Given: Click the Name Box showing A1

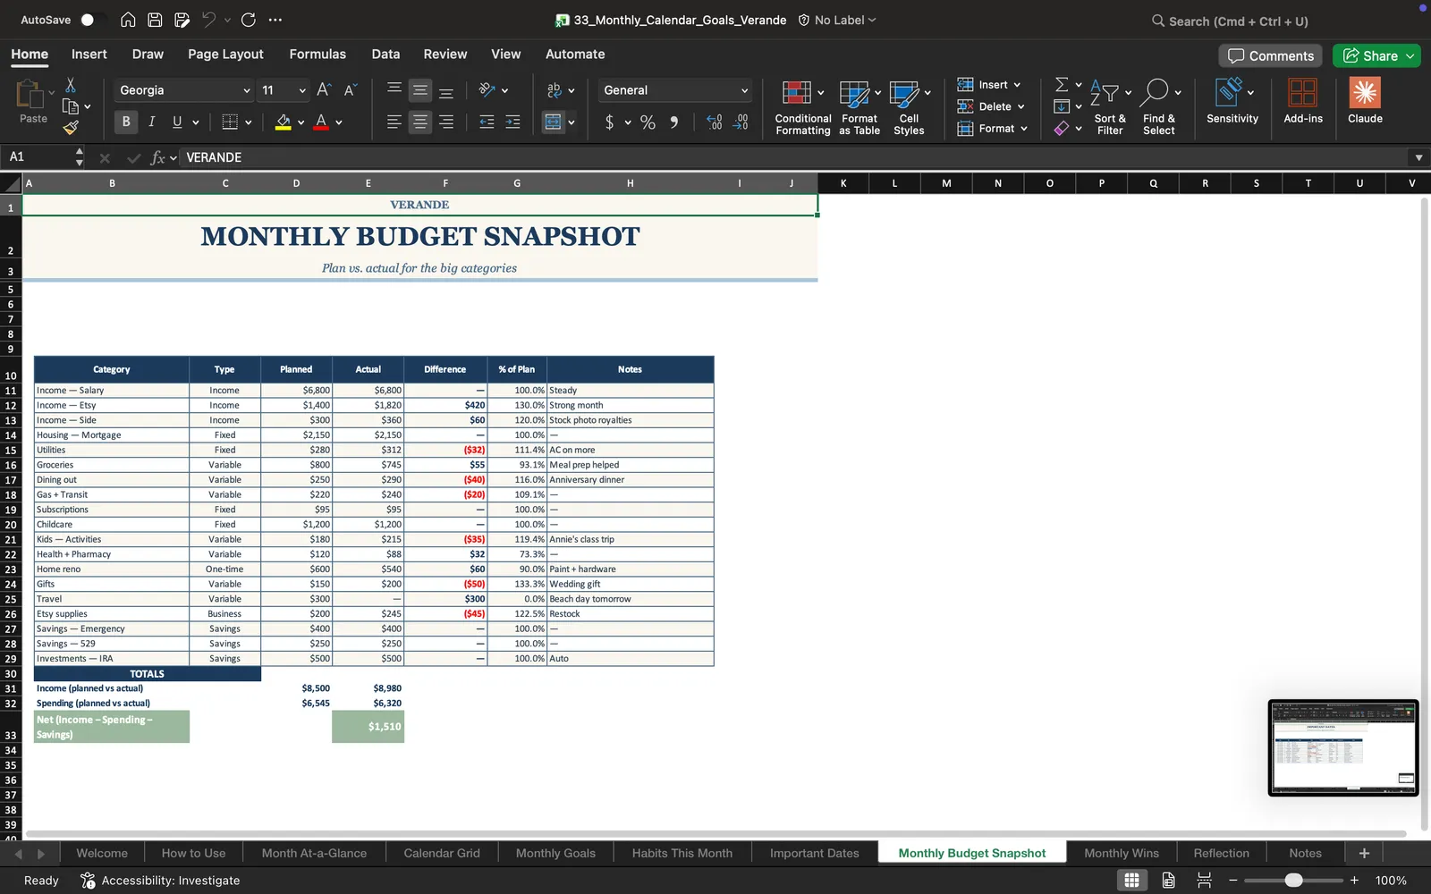Looking at the screenshot, I should point(42,157).
